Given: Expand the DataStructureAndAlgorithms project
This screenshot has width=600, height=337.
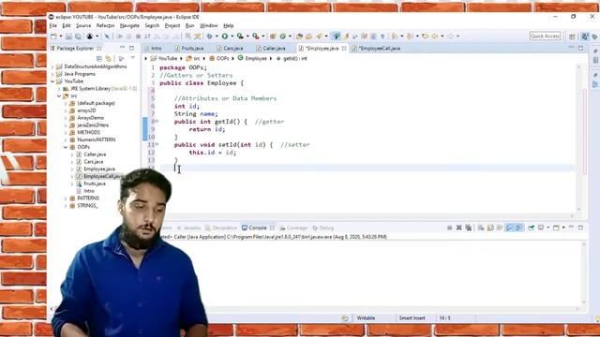Looking at the screenshot, I should (x=52, y=66).
